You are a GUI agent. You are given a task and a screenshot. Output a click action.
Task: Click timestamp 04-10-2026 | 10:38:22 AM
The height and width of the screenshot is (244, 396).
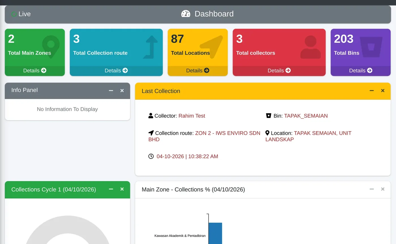(187, 156)
